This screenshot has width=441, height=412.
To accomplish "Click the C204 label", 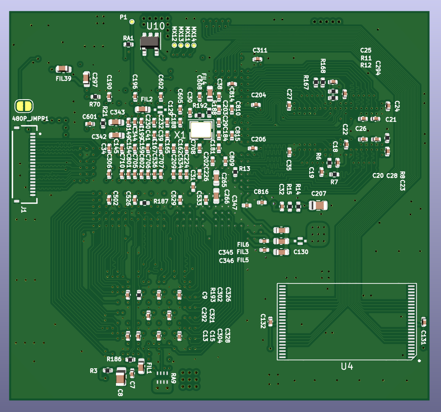I will pos(258,95).
